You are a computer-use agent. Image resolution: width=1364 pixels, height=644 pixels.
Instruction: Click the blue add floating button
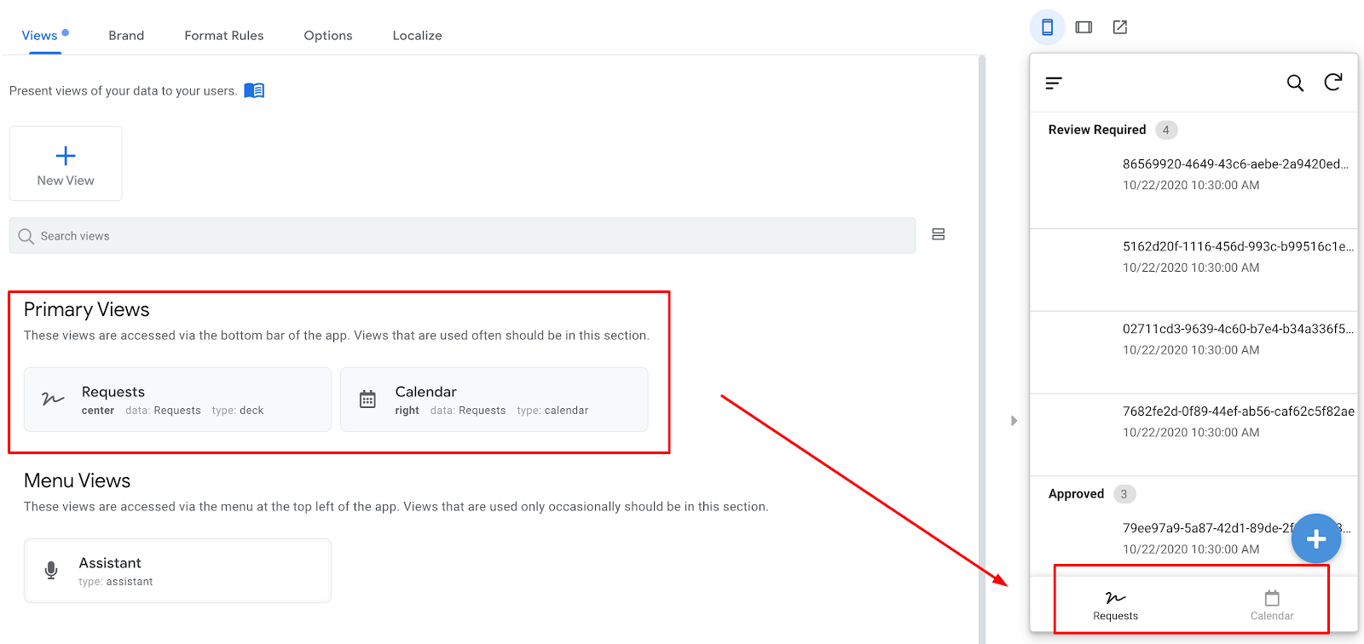[1315, 538]
